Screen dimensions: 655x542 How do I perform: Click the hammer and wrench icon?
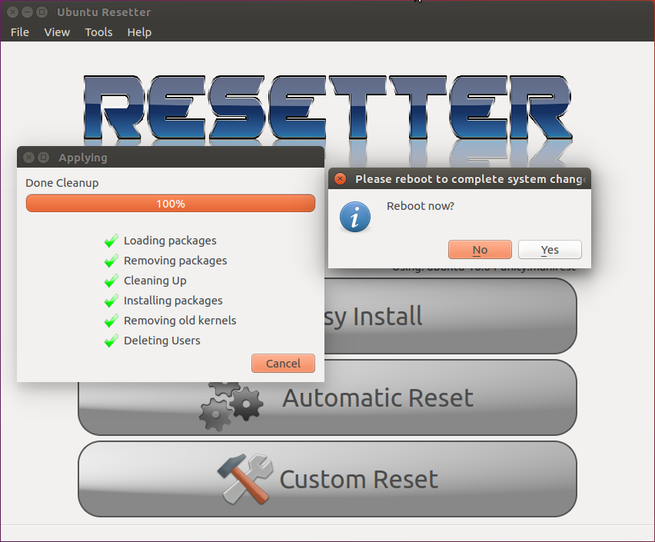245,478
